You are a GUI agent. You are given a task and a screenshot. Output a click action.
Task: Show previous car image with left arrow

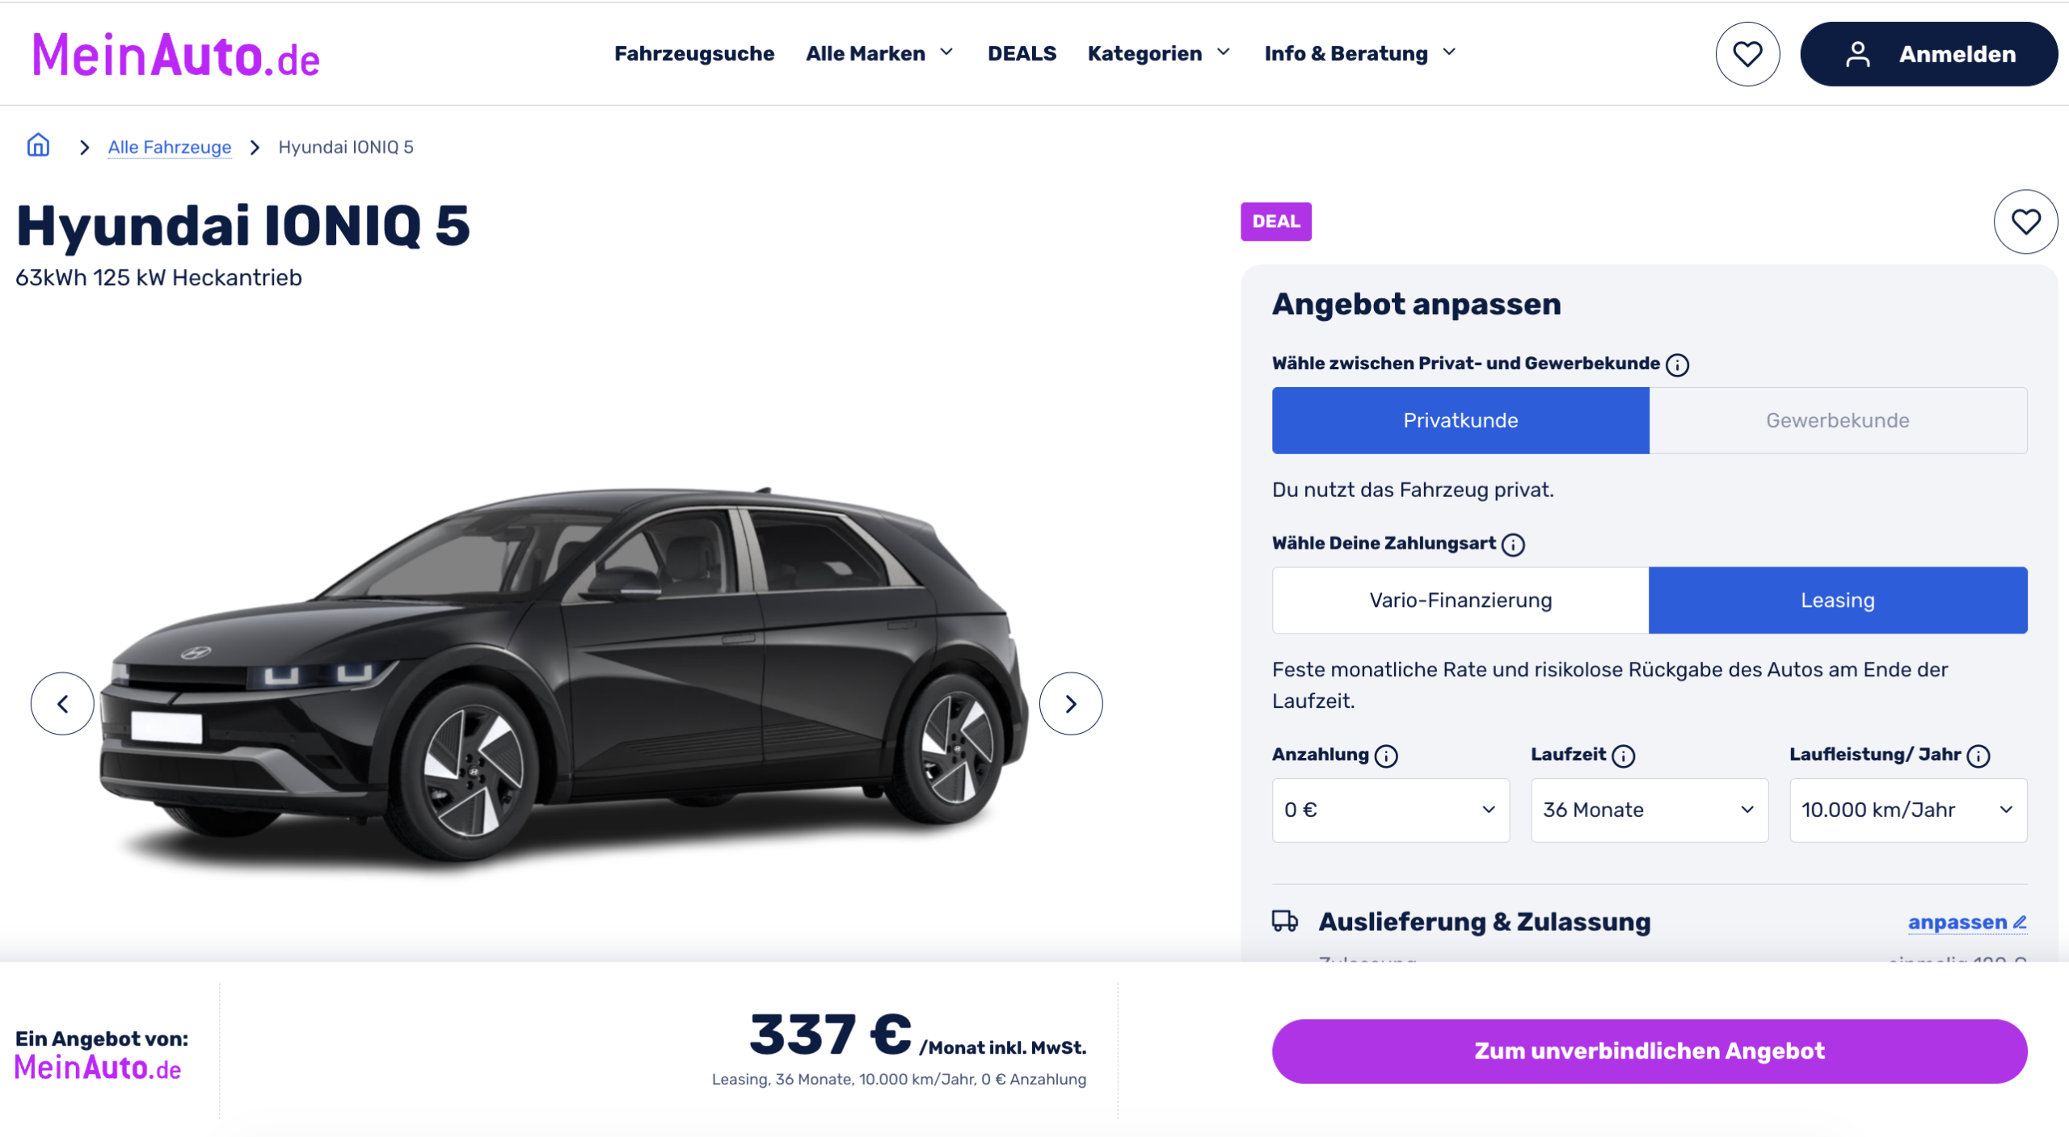[x=62, y=704]
